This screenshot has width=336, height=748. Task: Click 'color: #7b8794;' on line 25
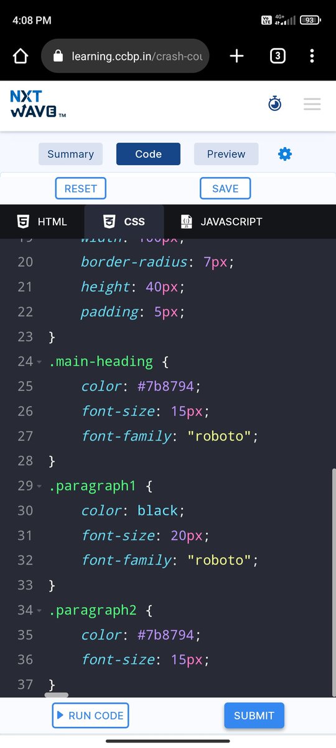click(141, 386)
